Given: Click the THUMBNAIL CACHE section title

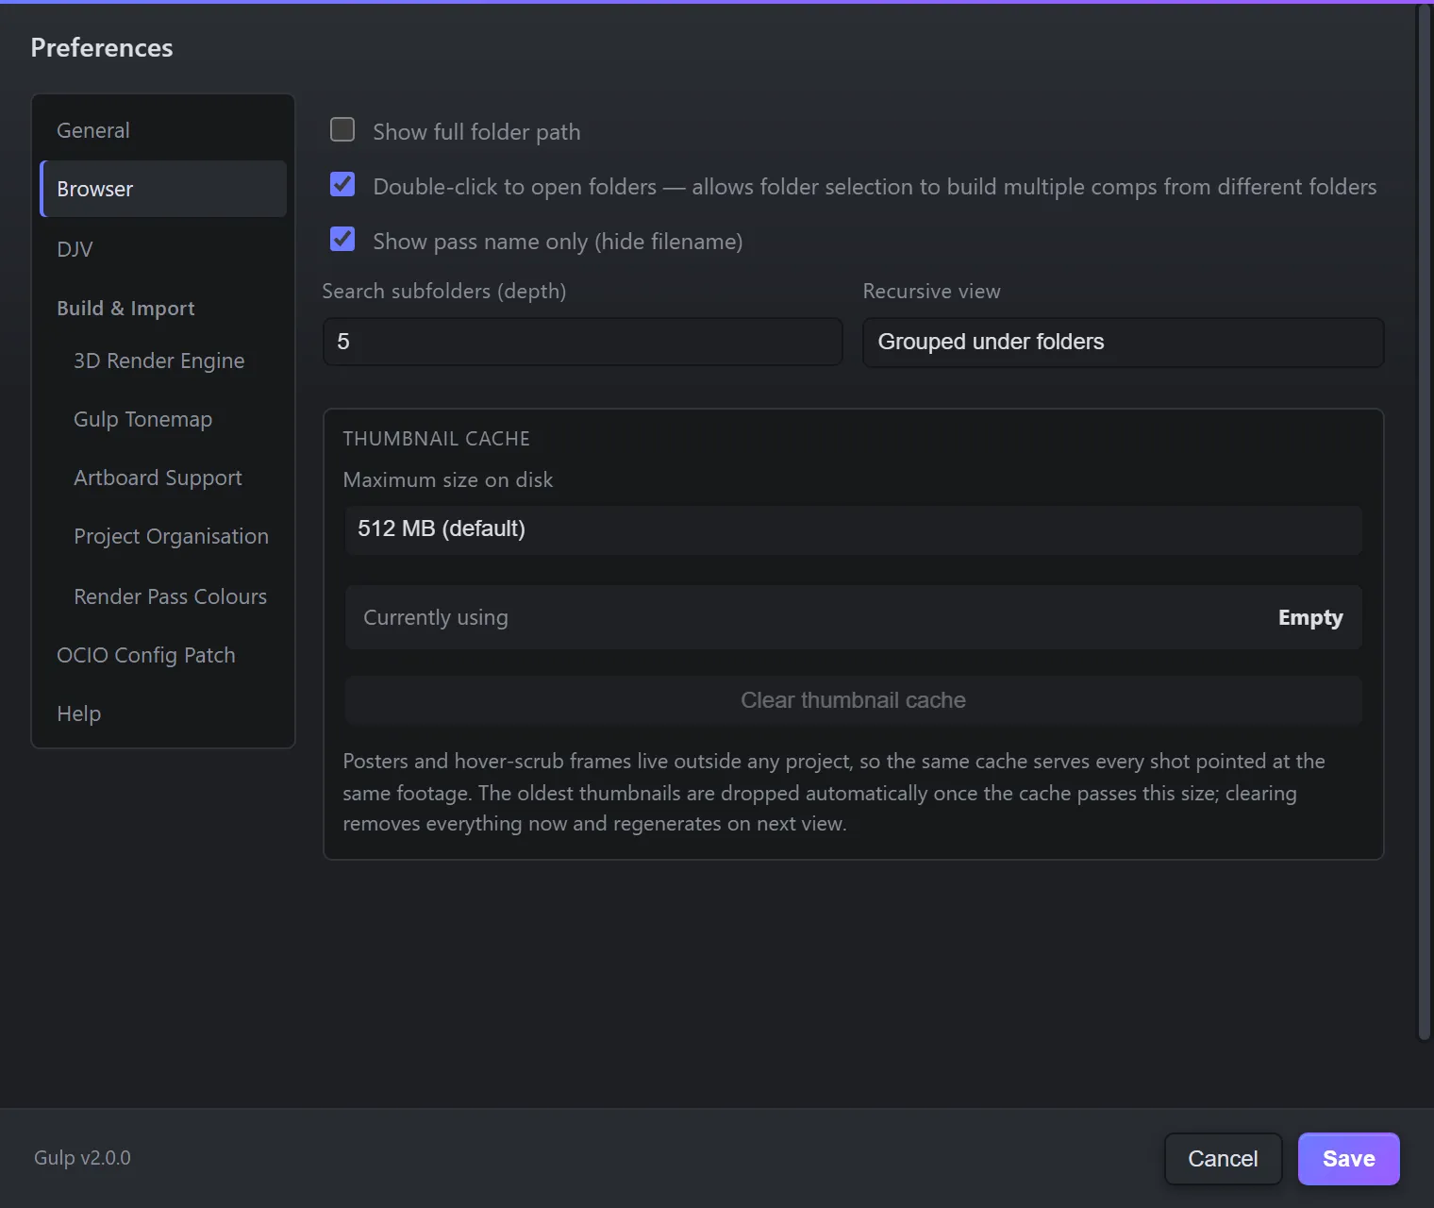Looking at the screenshot, I should [436, 439].
